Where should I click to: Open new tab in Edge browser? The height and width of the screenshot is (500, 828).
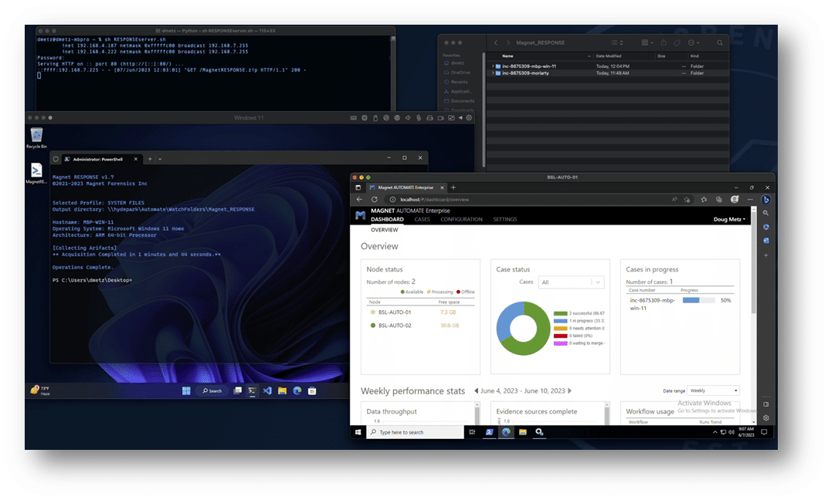click(x=453, y=187)
